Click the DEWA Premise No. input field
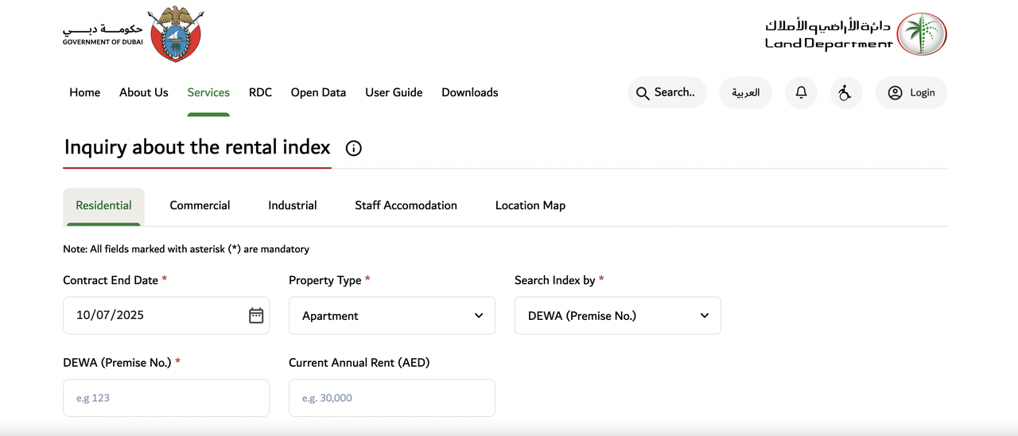The width and height of the screenshot is (1018, 436). [x=165, y=398]
